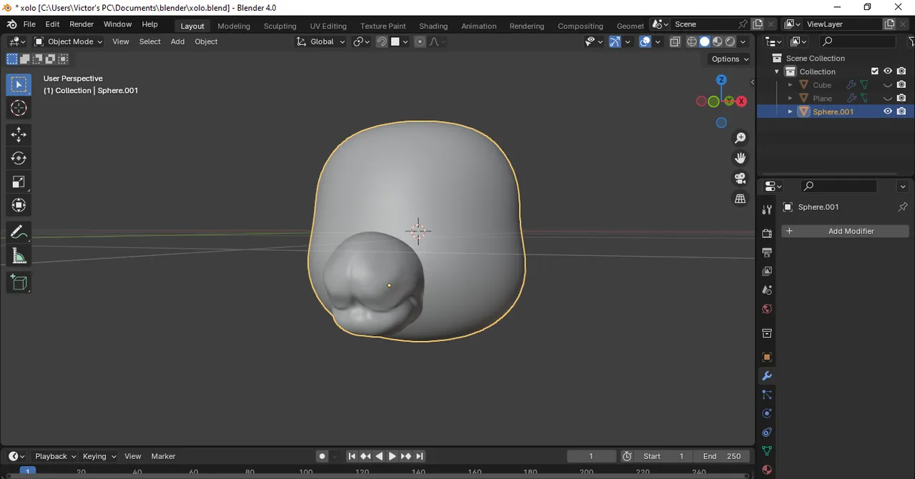Open the Tool properties tab

point(767,209)
